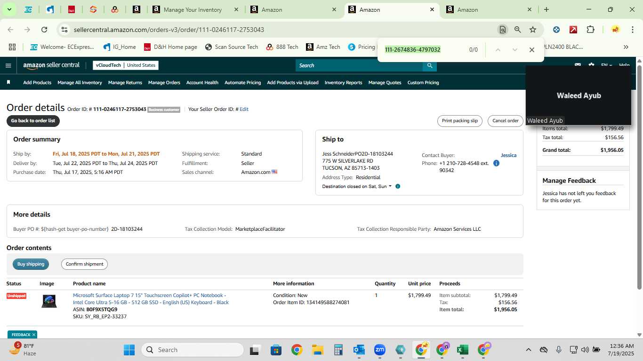Click the Buy shipping button
This screenshot has width=643, height=361.
tap(31, 264)
